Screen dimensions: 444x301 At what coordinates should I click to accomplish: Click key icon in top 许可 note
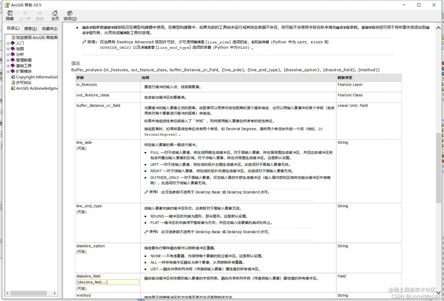pos(84,42)
